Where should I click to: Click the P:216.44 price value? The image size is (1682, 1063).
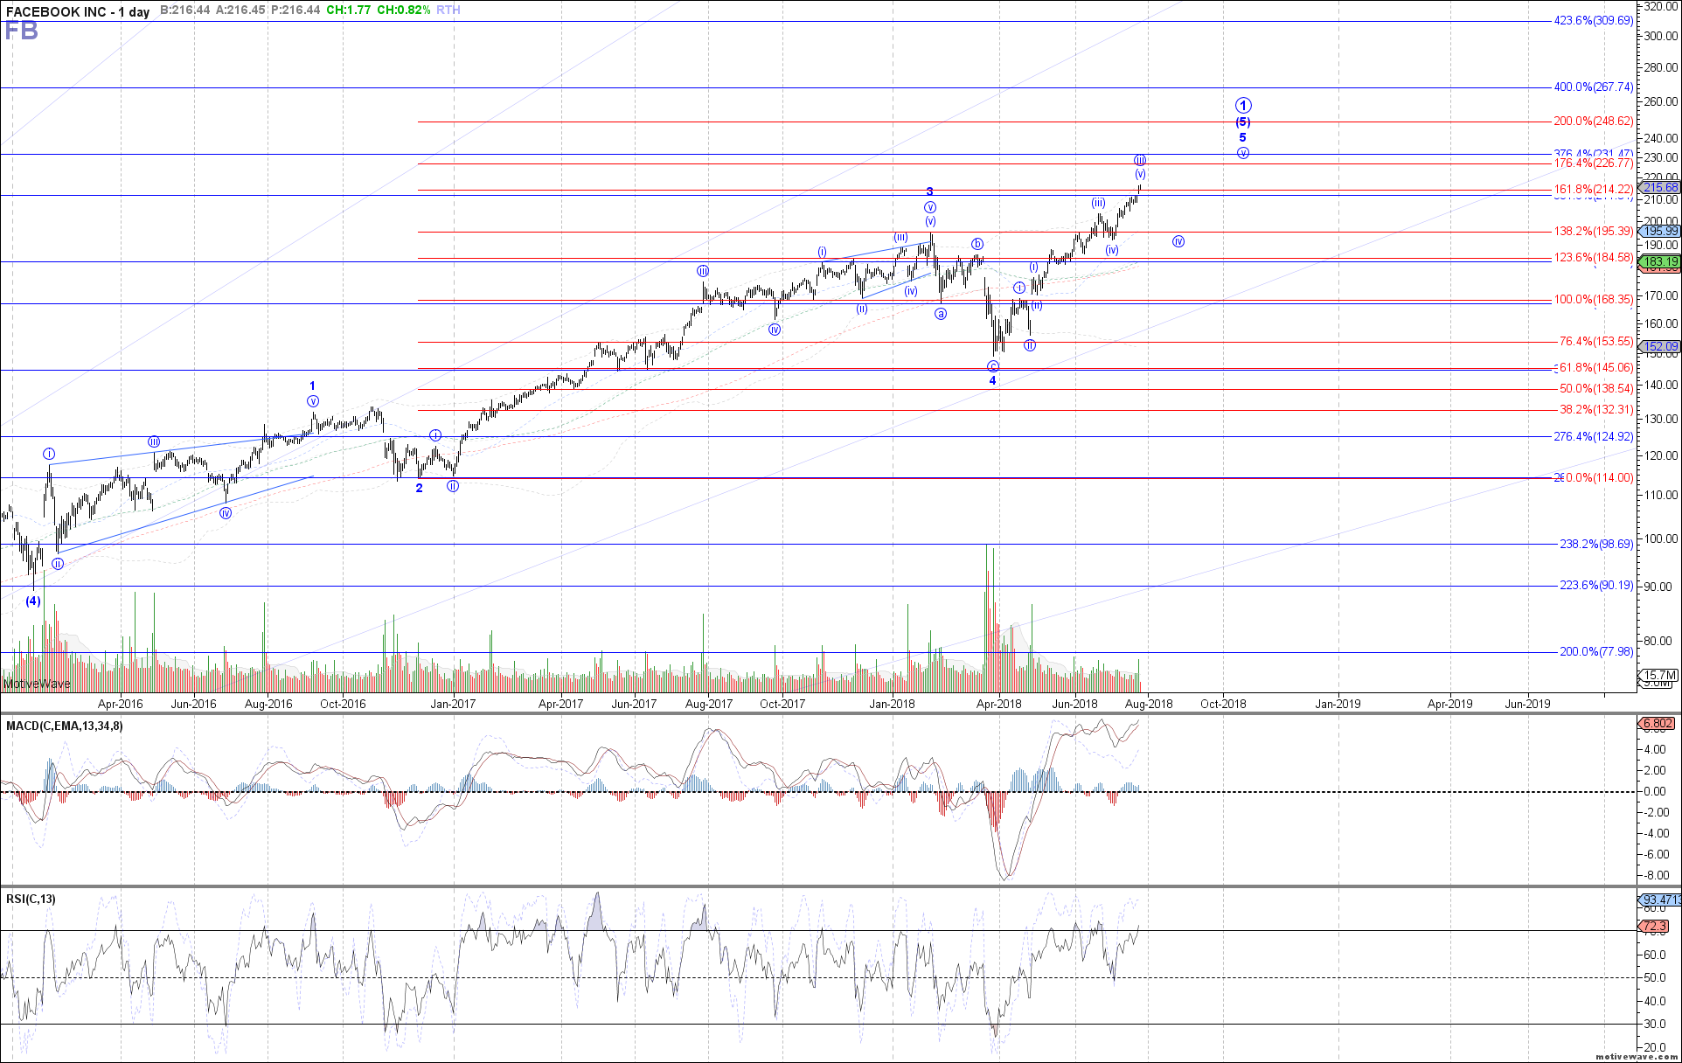pos(295,10)
